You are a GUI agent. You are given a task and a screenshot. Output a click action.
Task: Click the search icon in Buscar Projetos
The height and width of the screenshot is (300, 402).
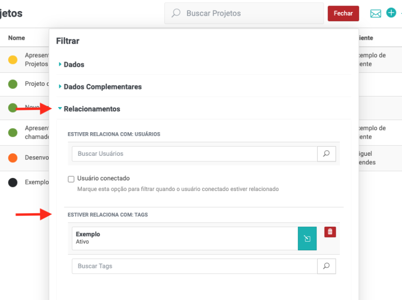pos(176,14)
